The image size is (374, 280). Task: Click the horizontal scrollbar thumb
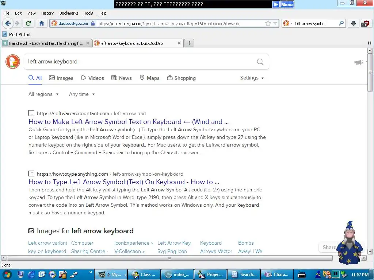point(169,258)
